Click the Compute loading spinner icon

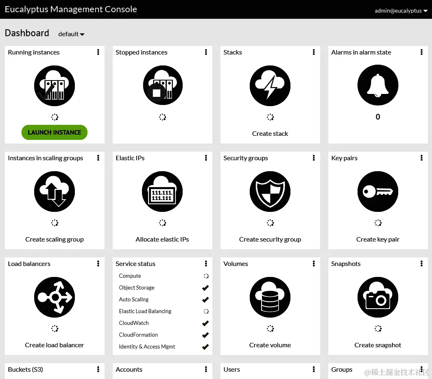coord(206,276)
